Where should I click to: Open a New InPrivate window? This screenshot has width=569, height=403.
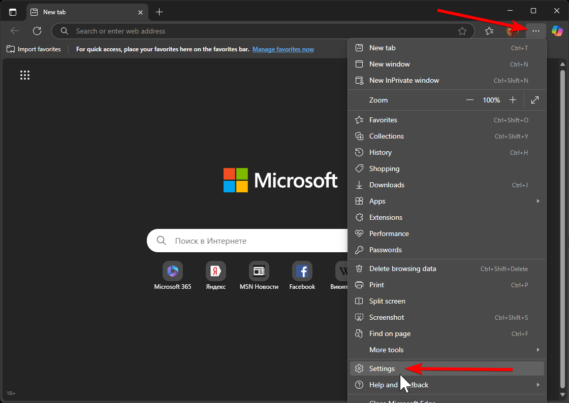[447, 81]
